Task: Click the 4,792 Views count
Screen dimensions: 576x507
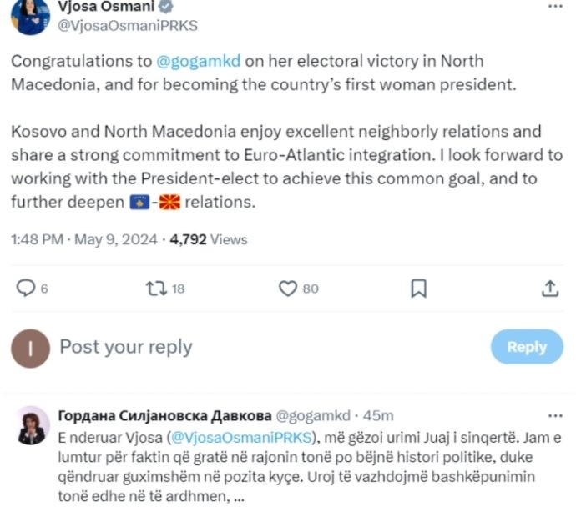Action: coord(209,239)
